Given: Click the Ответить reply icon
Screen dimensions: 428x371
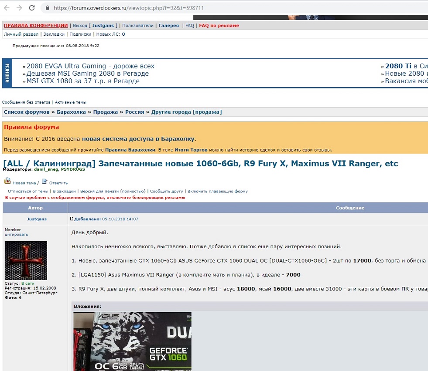Looking at the screenshot, I should click(x=45, y=182).
